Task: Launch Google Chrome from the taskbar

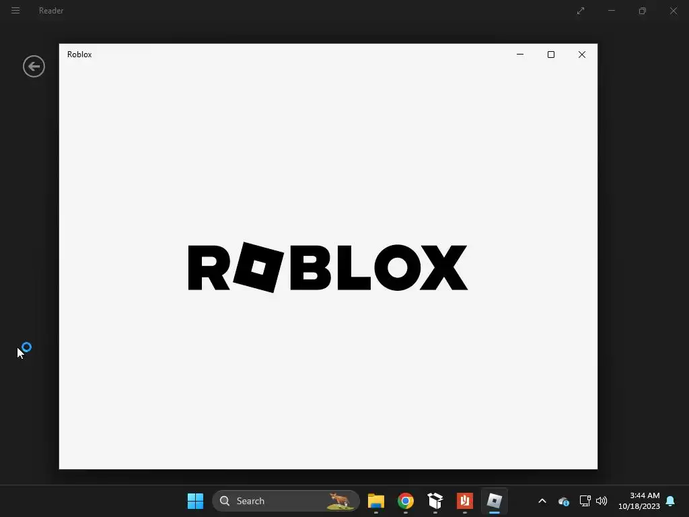Action: [405, 501]
